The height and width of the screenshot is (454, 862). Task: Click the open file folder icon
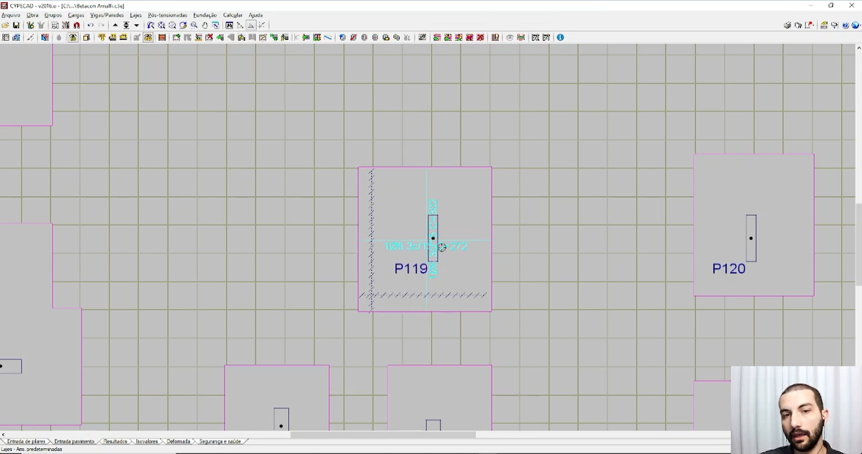click(5, 26)
